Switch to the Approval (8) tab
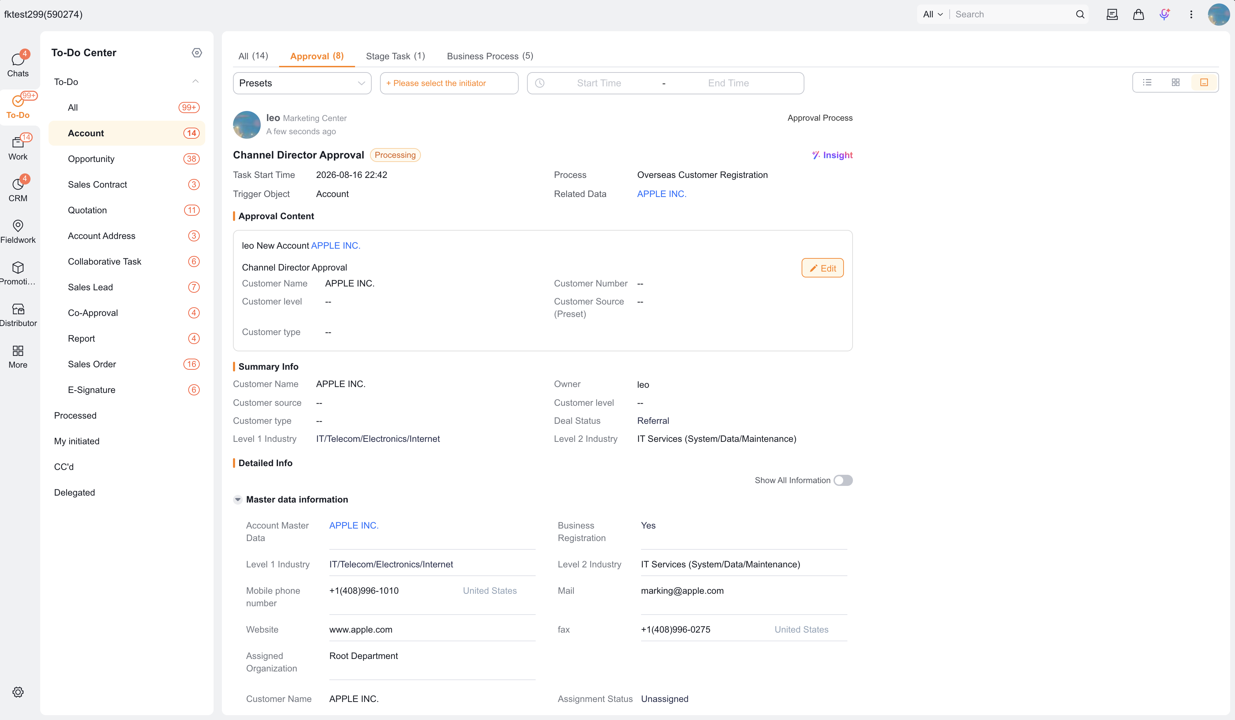 (317, 56)
